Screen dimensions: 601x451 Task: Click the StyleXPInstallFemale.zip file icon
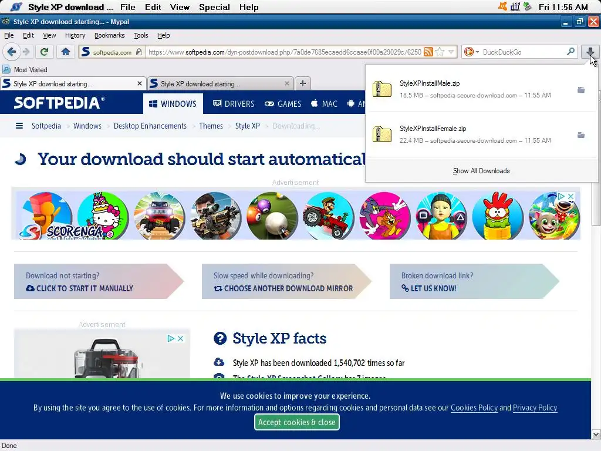382,134
